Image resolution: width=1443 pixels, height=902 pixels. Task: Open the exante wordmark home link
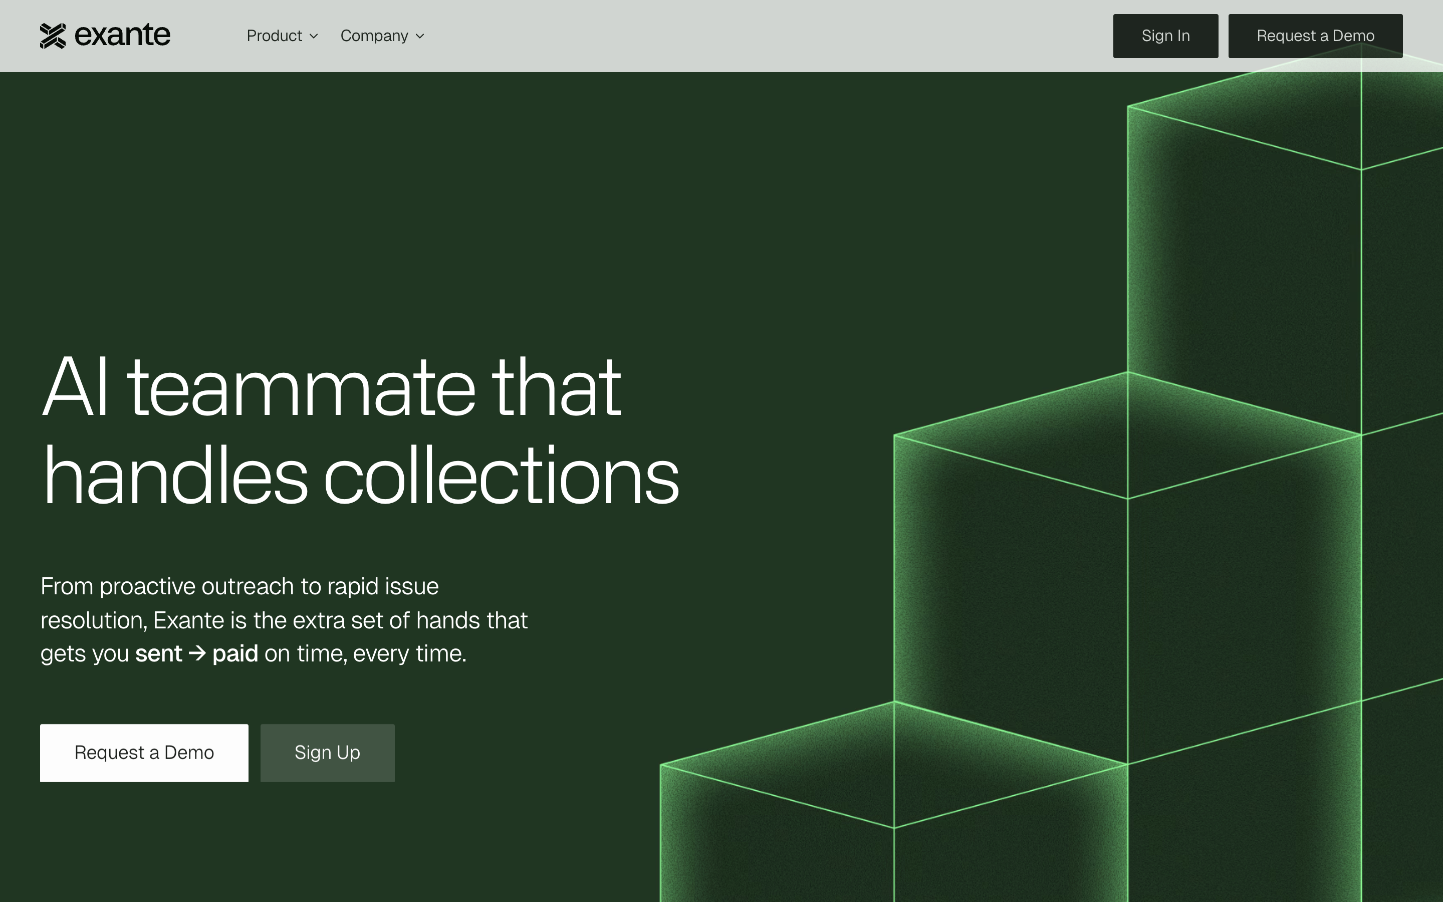(x=122, y=35)
